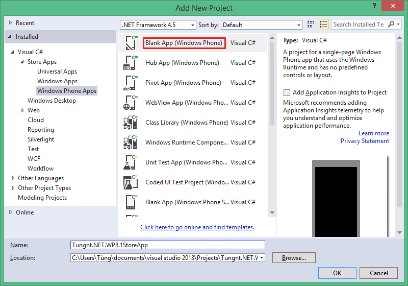
Task: Select Windows Apps category
Action: [x=57, y=81]
